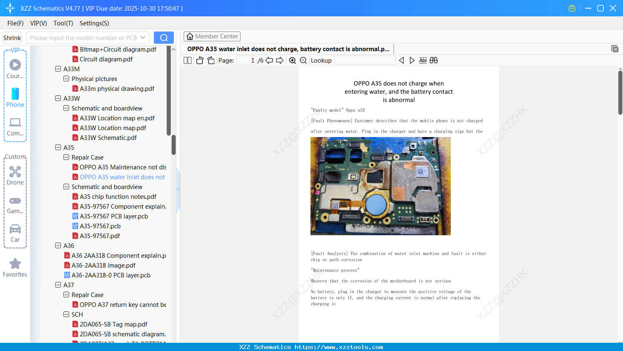
Task: Collapse the A35 Repair Case folder
Action: (66, 157)
